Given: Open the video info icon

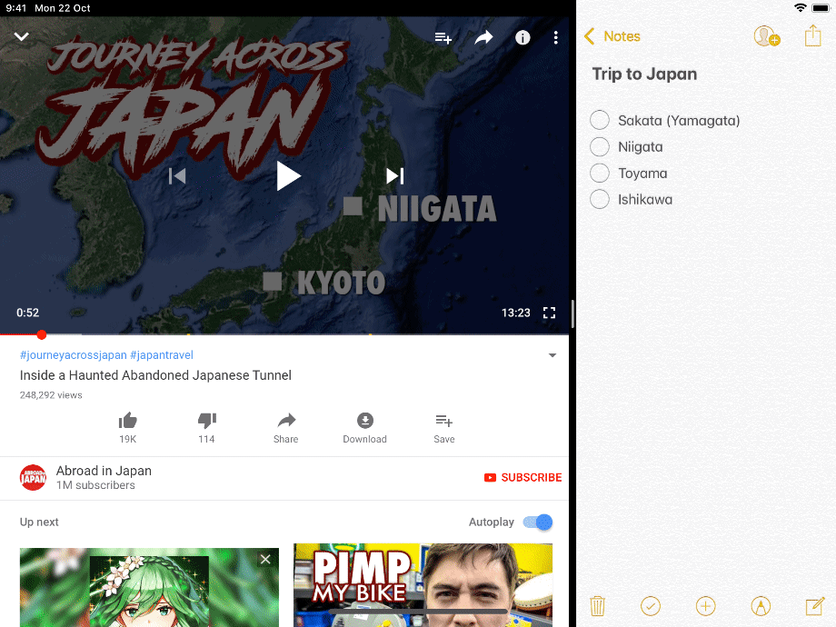Looking at the screenshot, I should 522,38.
